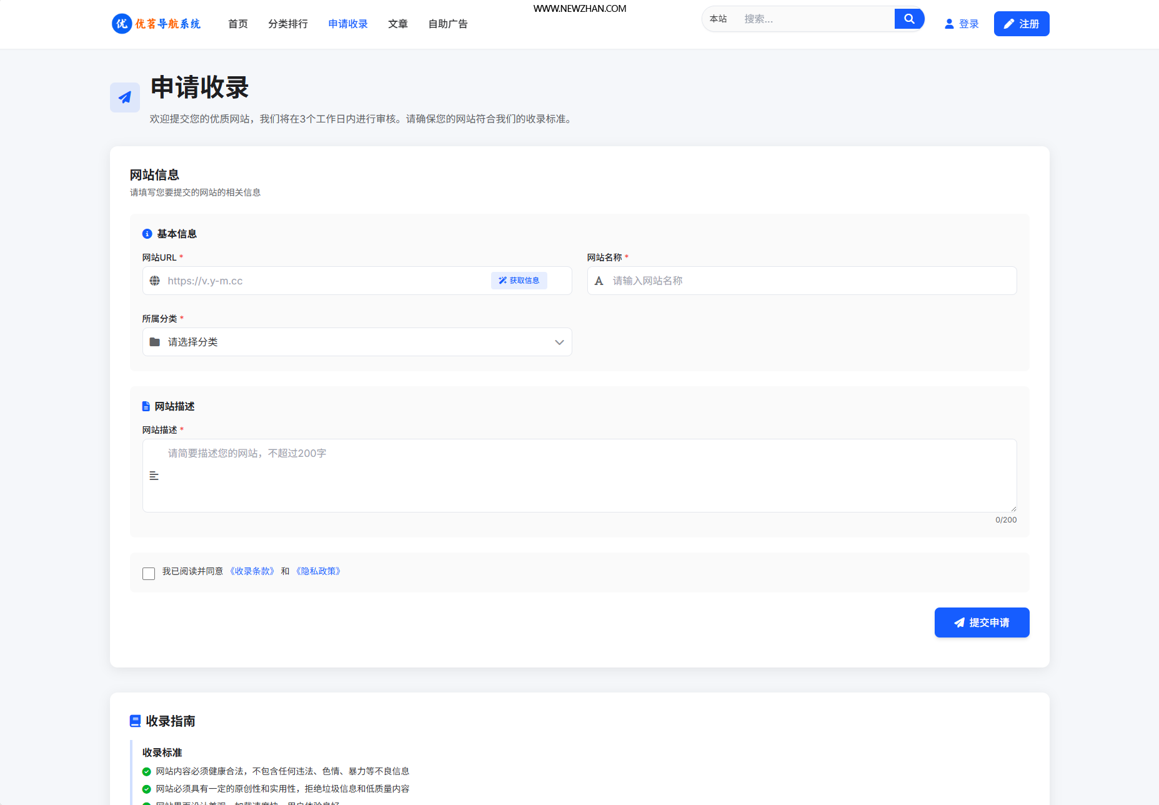Click the 获取信息 button
1159x805 pixels.
pos(519,281)
